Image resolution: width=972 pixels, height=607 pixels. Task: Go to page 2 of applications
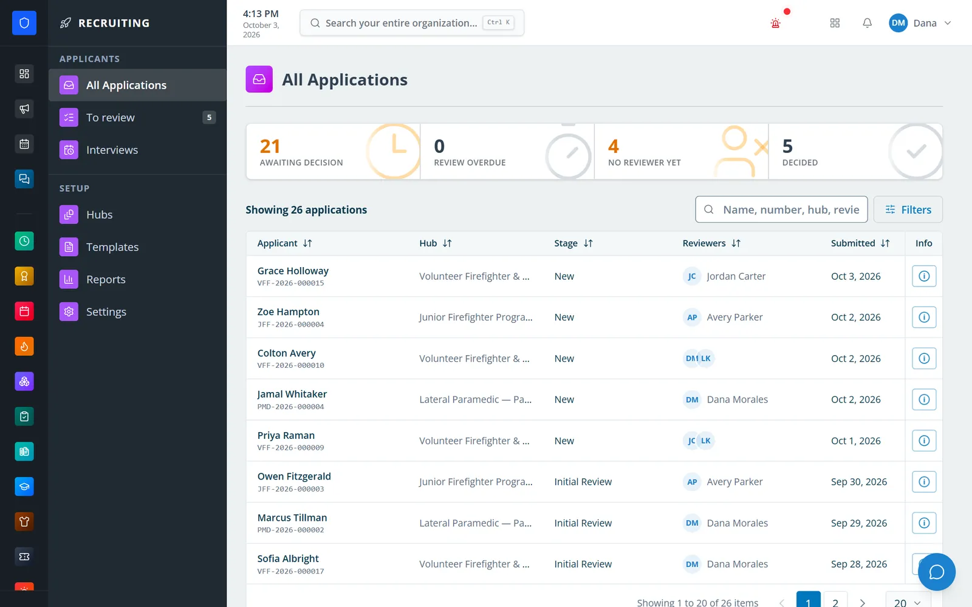tap(835, 602)
